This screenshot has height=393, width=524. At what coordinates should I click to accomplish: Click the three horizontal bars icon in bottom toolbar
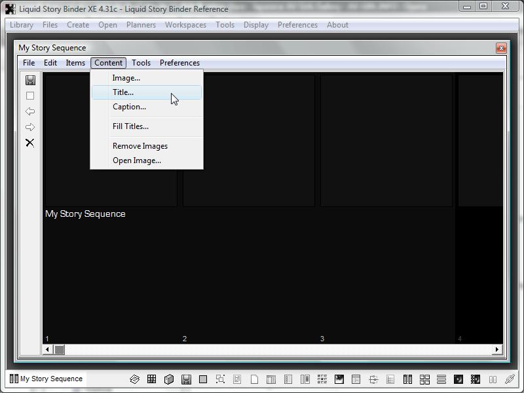441,379
